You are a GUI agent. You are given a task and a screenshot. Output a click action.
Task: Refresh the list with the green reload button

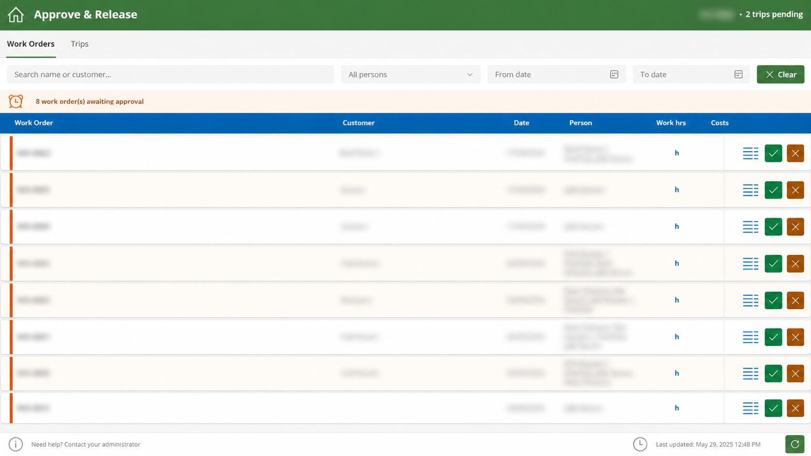click(x=795, y=444)
